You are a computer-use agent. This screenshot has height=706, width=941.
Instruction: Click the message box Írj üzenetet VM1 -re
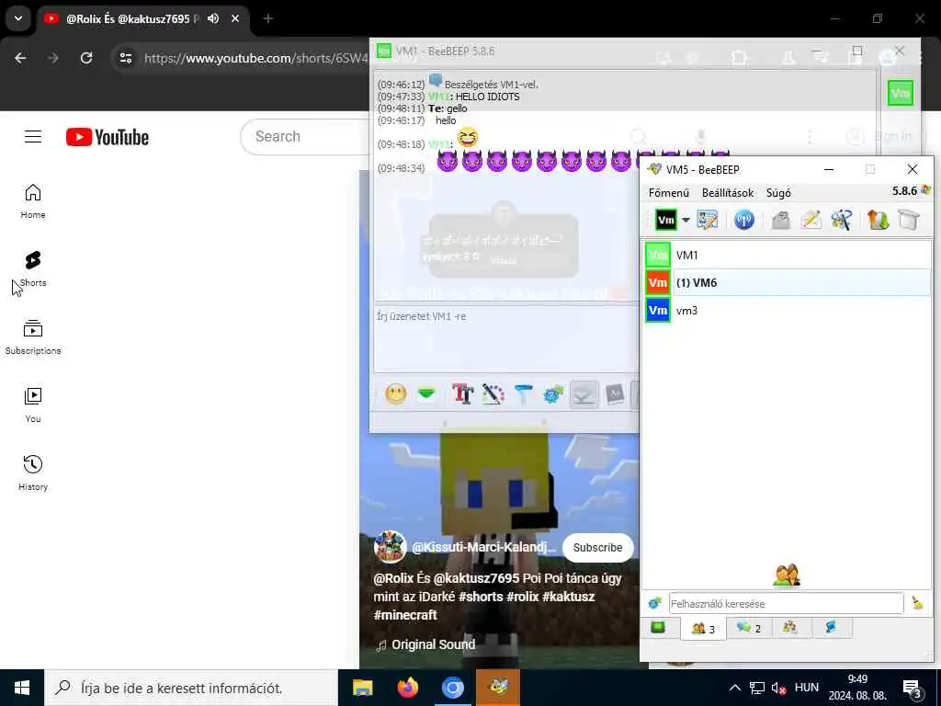(506, 339)
